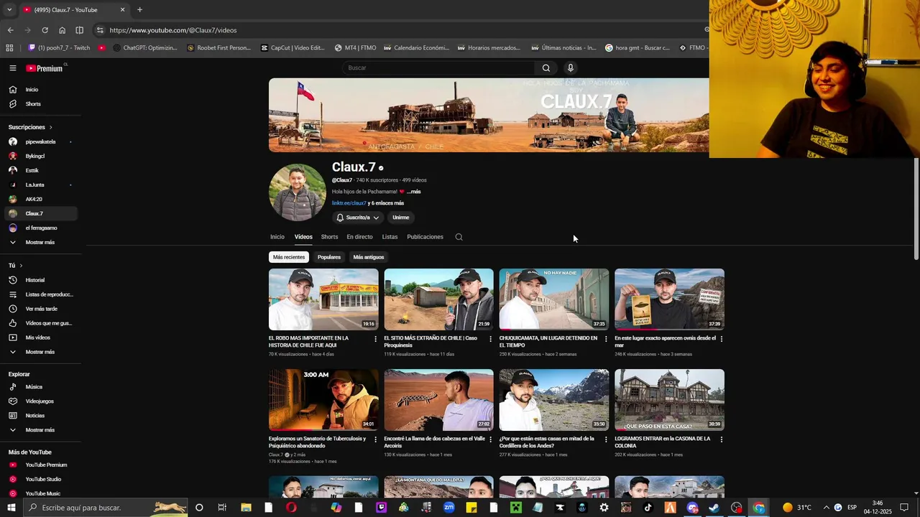920x517 pixels.
Task: Expand Mostrar más under Explorar
Action: tap(40, 430)
